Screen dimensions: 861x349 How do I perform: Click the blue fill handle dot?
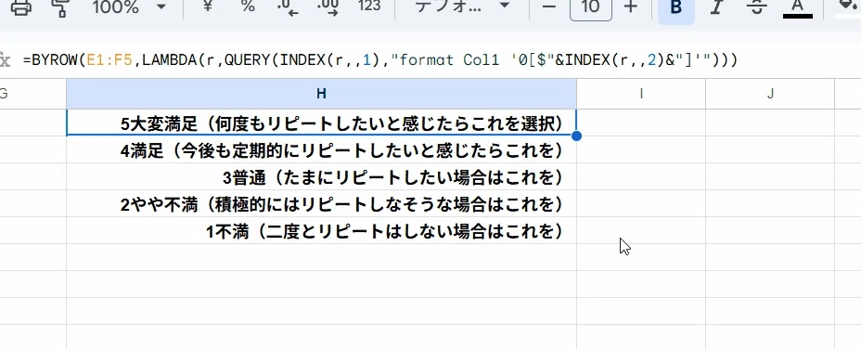(x=576, y=136)
